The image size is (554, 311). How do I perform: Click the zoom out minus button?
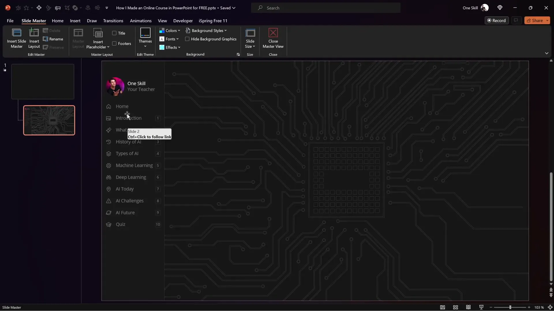click(x=491, y=307)
